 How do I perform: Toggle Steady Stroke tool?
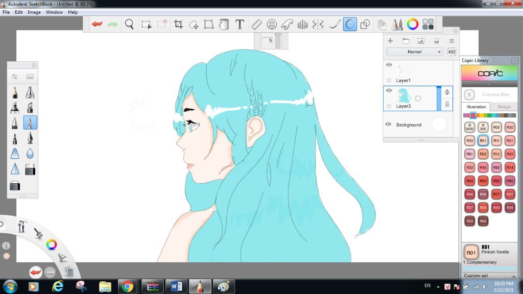(x=334, y=24)
